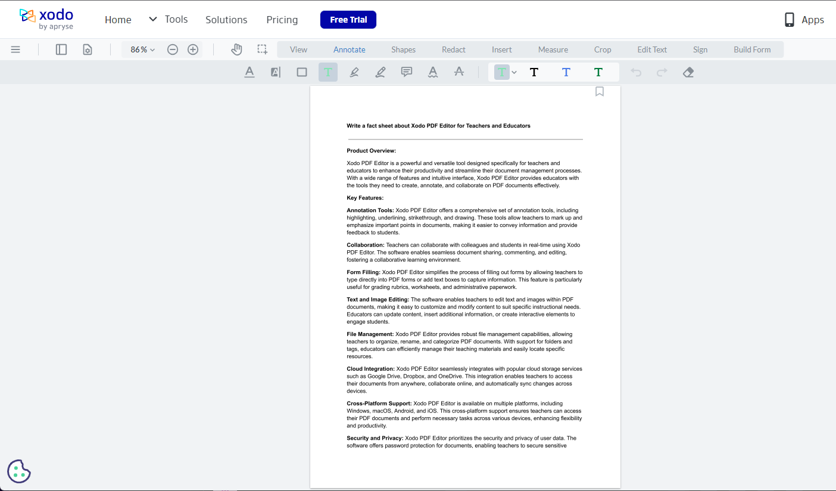Viewport: 836px width, 491px height.
Task: Bookmark the page with the bookmark icon
Action: tap(600, 91)
